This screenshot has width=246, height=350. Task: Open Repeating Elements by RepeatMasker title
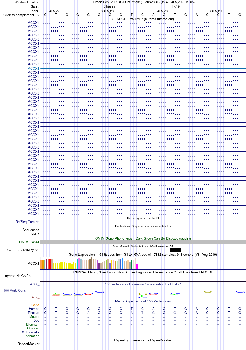click(143, 340)
